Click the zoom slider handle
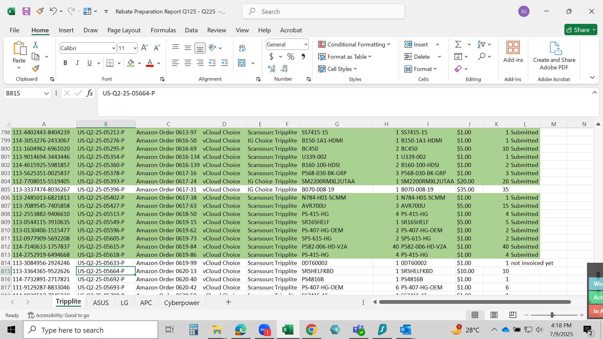The image size is (603, 339). 552,315
